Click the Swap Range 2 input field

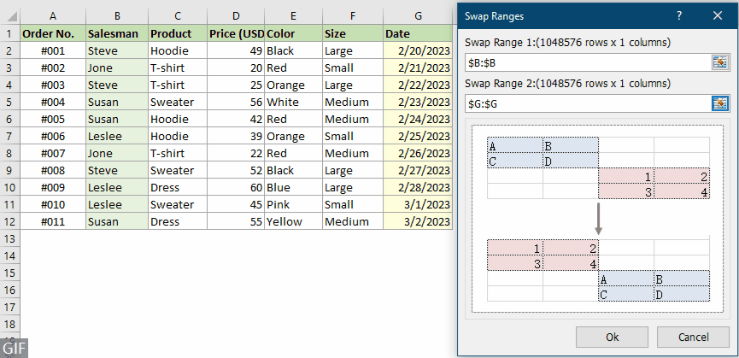coord(587,103)
